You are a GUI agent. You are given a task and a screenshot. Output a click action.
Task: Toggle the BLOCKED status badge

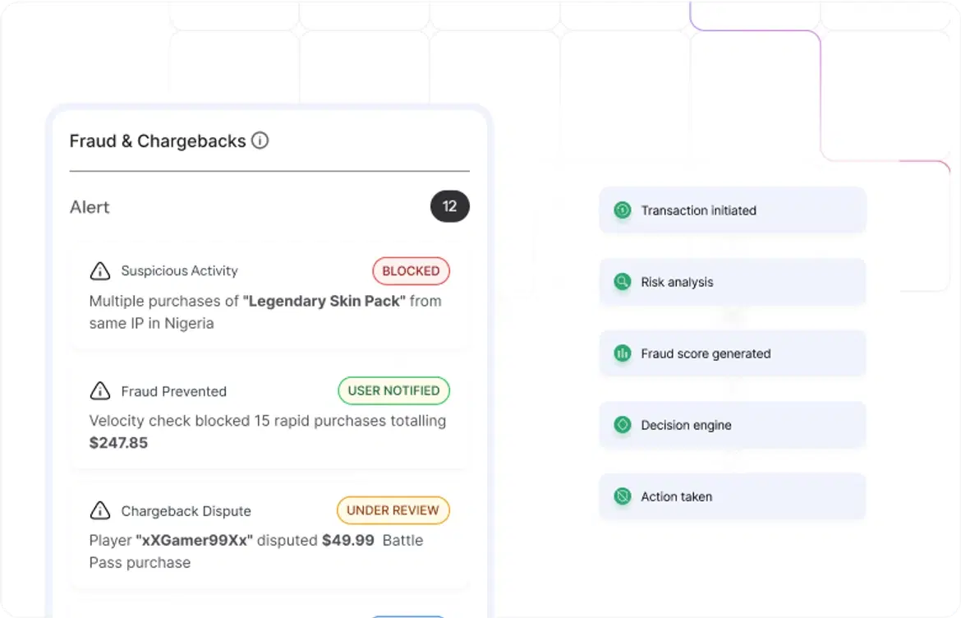(411, 271)
